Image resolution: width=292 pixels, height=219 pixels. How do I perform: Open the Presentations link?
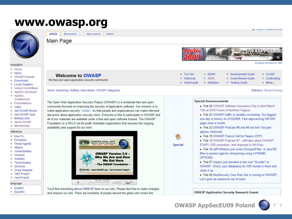(x=23, y=103)
